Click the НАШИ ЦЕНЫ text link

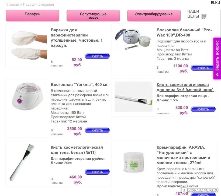(x=193, y=14)
